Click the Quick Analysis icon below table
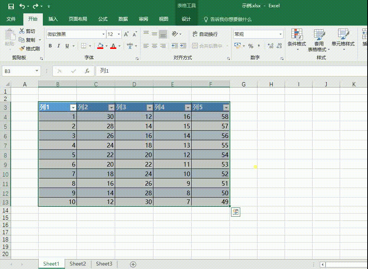Image resolution: width=368 pixels, height=269 pixels. click(x=236, y=212)
